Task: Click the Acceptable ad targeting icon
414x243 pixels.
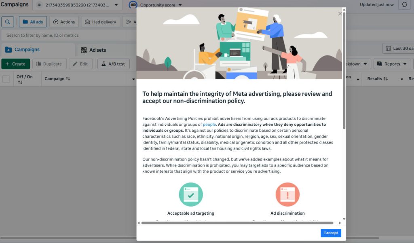Action: [x=191, y=194]
